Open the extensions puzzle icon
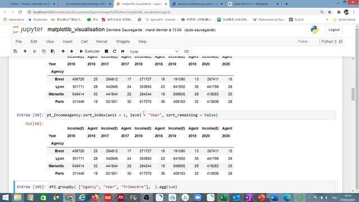This screenshot has height=202, width=359. coord(339,12)
